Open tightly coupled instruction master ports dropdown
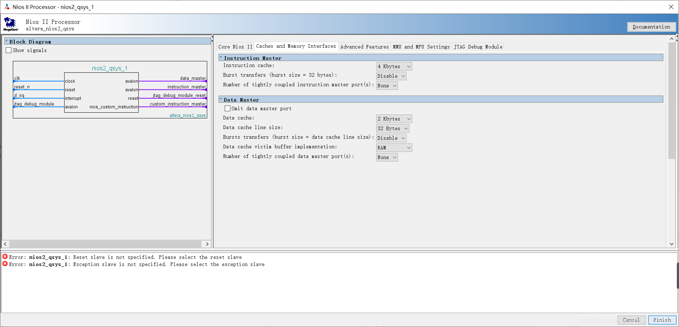 pos(387,86)
